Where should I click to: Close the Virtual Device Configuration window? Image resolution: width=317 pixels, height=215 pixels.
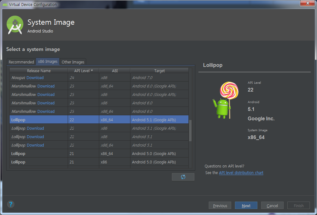coord(308,3)
